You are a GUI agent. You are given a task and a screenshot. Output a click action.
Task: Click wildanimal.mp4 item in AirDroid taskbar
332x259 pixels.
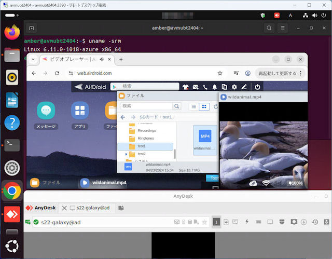(104, 183)
